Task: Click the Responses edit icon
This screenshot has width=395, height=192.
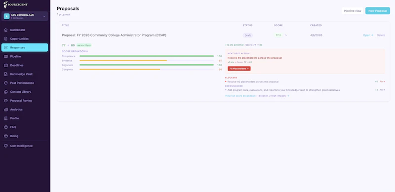Action: 6,47
